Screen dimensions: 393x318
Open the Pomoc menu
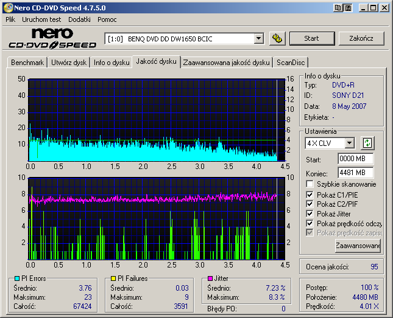click(x=107, y=19)
